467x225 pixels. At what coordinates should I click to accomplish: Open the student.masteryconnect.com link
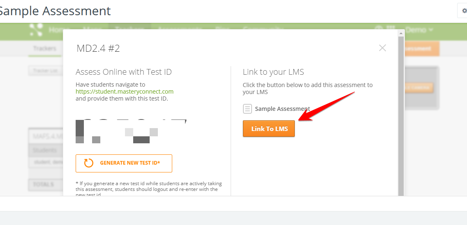125,92
